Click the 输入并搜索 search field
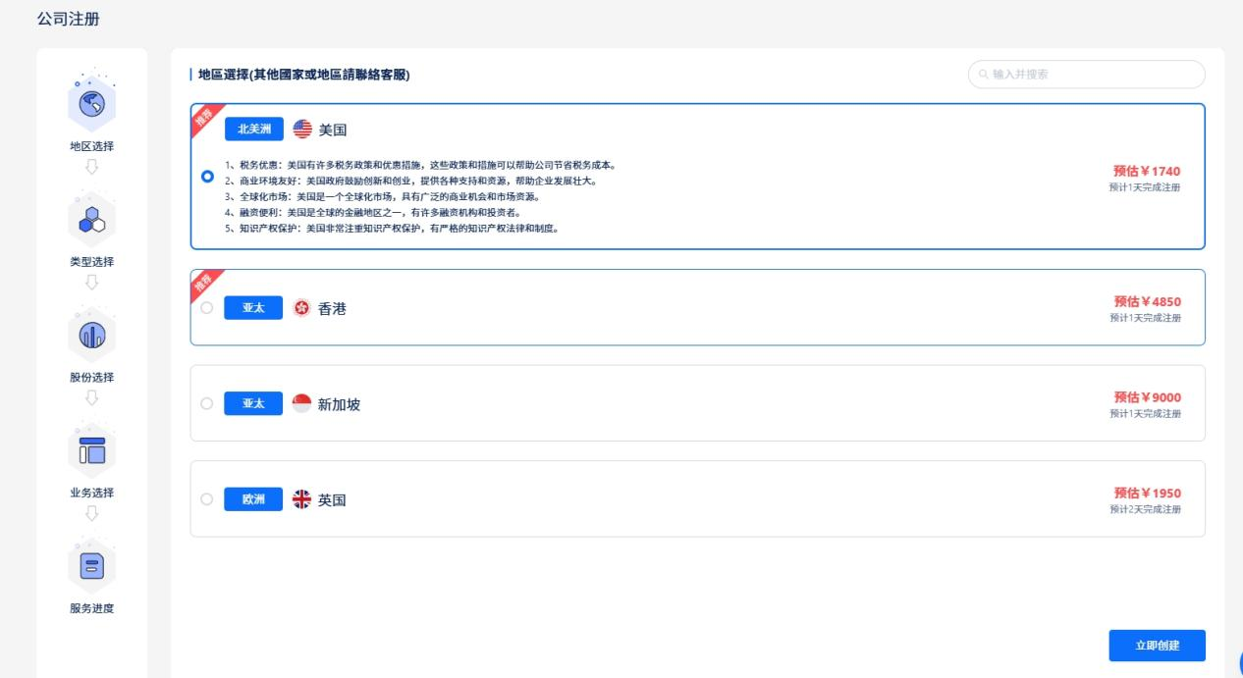Screen dimensions: 1243x678 pos(1090,75)
